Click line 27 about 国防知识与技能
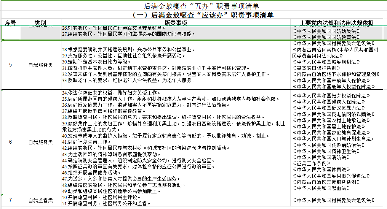Image resolution: width=387 pixels, height=209 pixels. [129, 34]
